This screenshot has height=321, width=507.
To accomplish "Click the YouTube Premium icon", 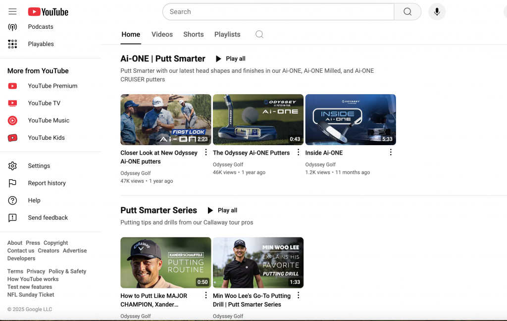I will [12, 86].
